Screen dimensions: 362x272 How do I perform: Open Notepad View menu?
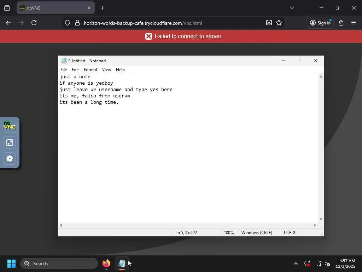(x=106, y=70)
